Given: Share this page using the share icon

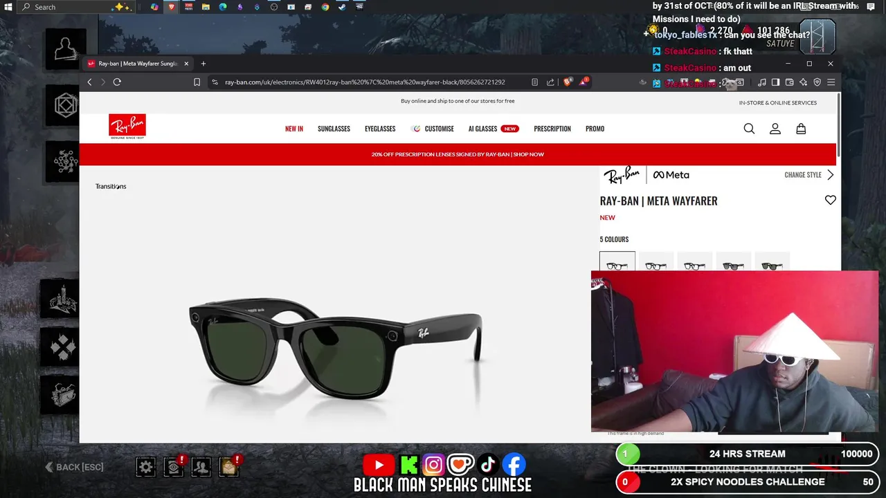Looking at the screenshot, I should pyautogui.click(x=550, y=82).
